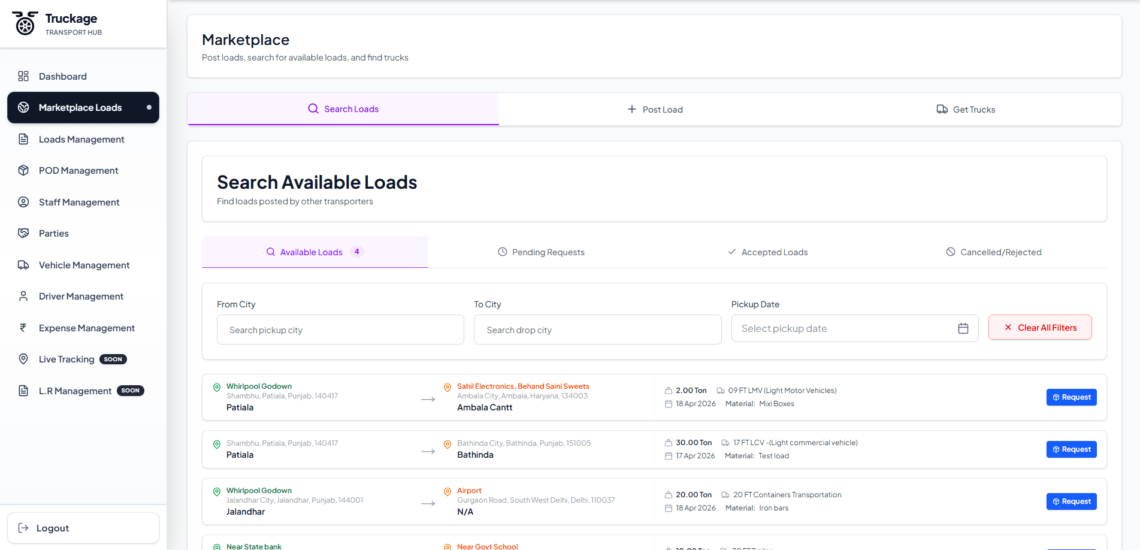The image size is (1140, 550).
Task: Switch to the Search Loads tab
Action: point(343,109)
